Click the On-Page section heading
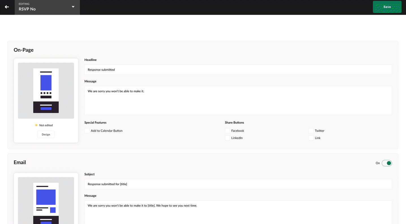 (23, 50)
